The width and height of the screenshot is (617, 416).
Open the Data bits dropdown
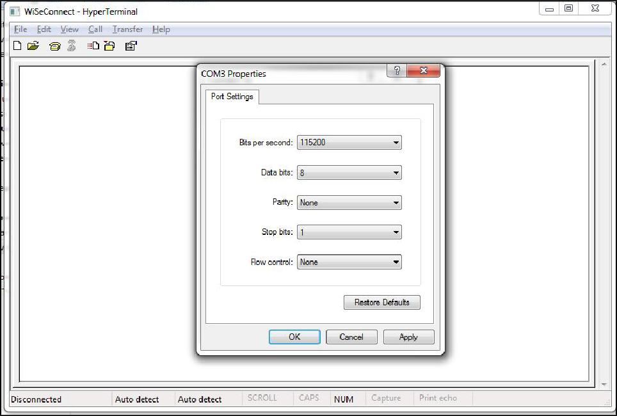pos(396,172)
